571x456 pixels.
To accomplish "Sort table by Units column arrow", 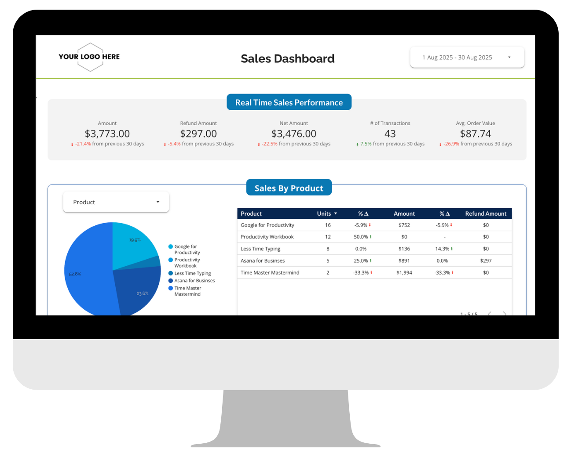I will [336, 214].
